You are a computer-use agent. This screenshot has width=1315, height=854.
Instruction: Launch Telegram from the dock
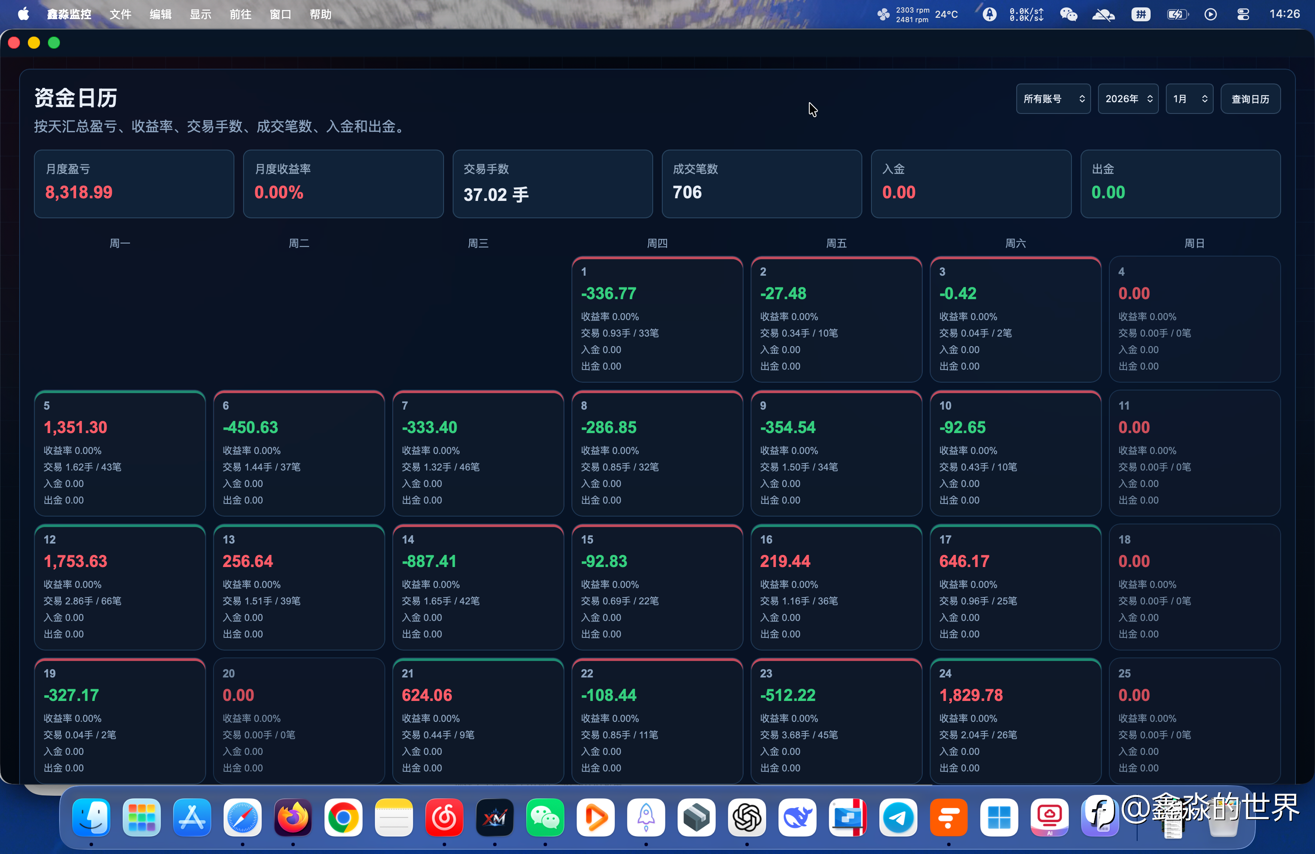coord(898,817)
